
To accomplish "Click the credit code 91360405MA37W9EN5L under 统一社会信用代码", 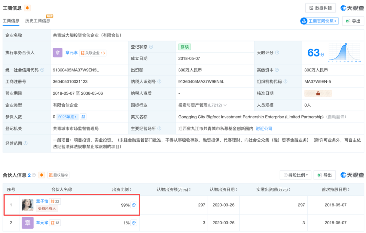I will 76,70.
